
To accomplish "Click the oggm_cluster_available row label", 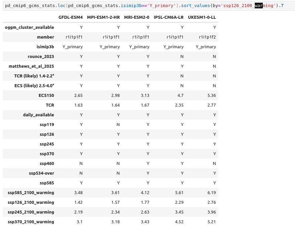I will tap(30, 27).
